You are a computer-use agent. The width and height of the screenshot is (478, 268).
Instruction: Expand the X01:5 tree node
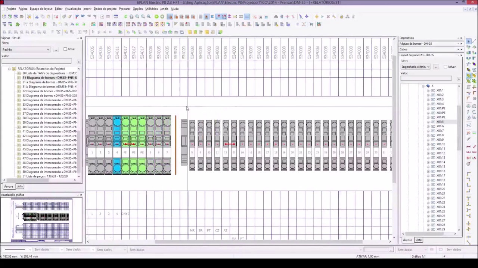[x=428, y=122]
